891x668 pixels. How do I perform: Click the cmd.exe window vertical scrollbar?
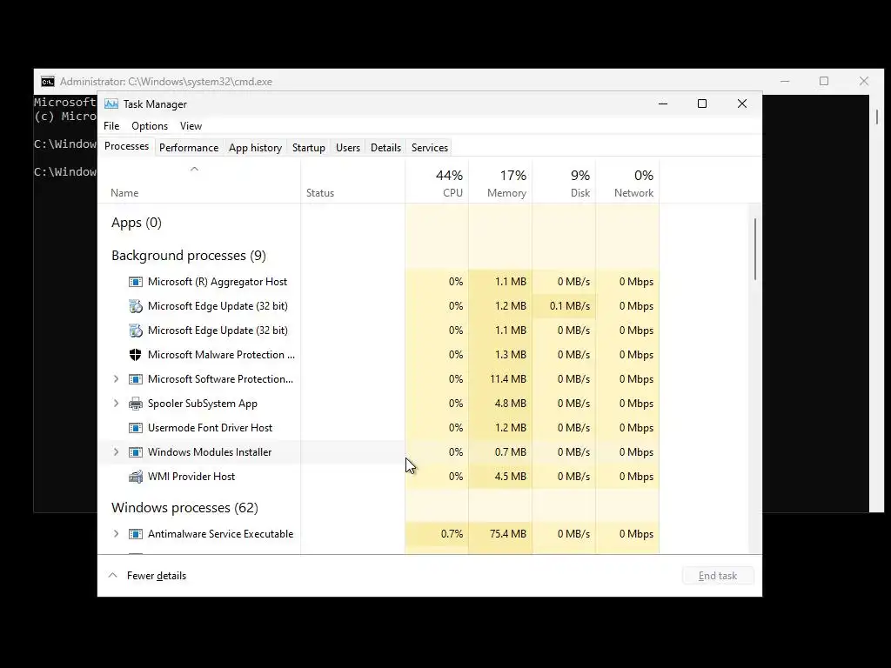[x=877, y=117]
